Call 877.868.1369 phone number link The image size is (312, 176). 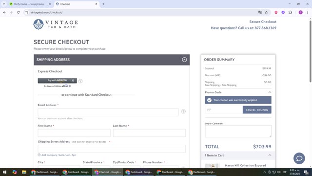click(x=265, y=28)
